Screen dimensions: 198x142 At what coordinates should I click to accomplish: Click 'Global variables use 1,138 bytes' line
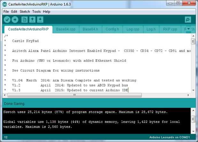(91, 122)
